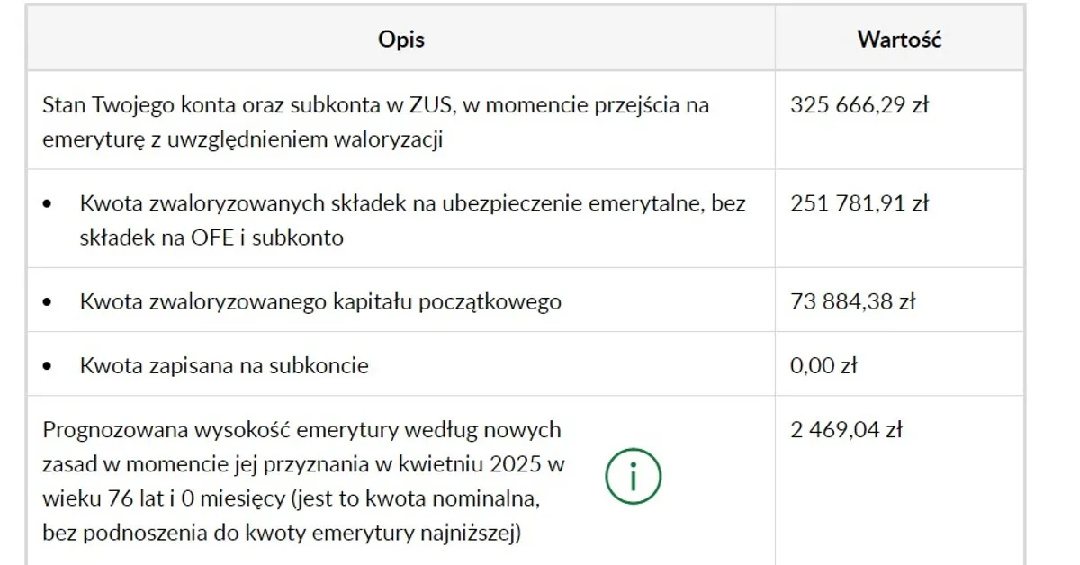1080x565 pixels.
Task: Click the bullet before "Kwota zapisana na subkoncie"
Action: 49,366
